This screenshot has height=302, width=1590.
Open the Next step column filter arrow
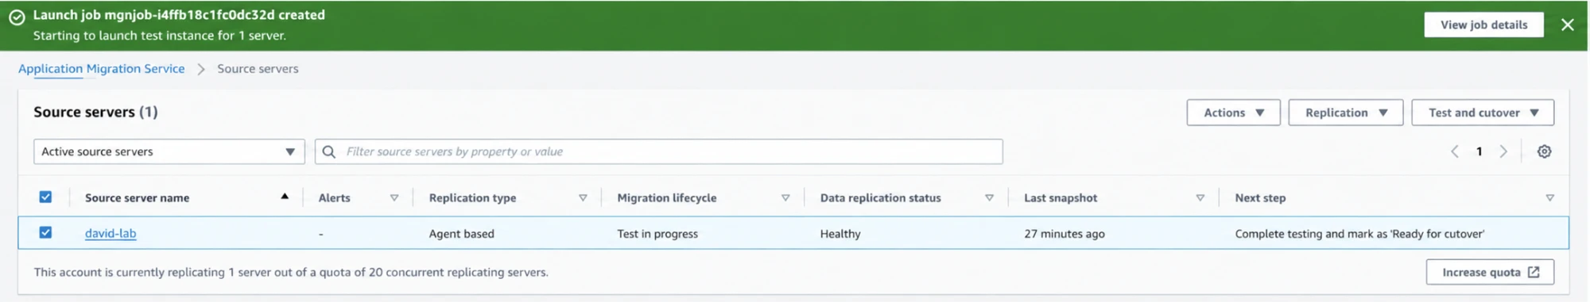[x=1549, y=198]
